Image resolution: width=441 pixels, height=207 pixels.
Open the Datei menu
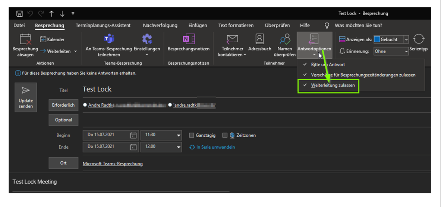coord(19,26)
